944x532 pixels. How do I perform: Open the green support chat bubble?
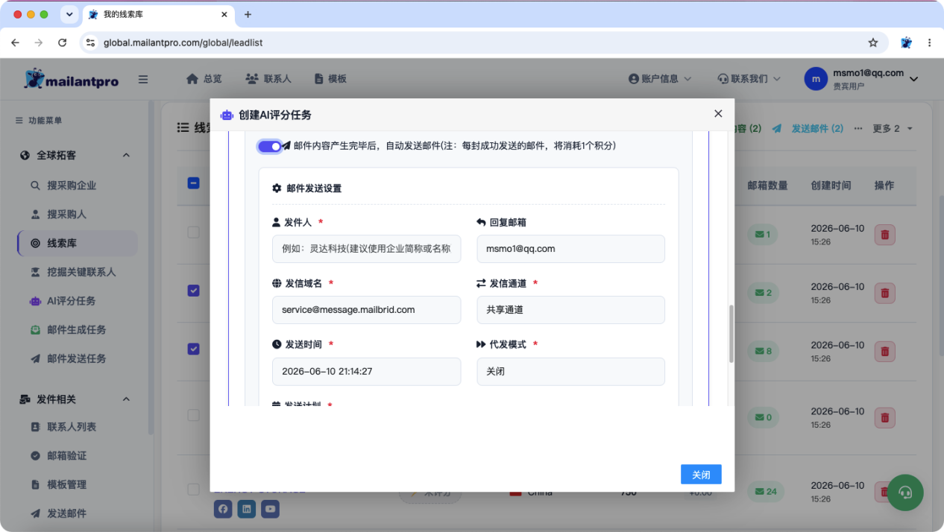pos(905,493)
